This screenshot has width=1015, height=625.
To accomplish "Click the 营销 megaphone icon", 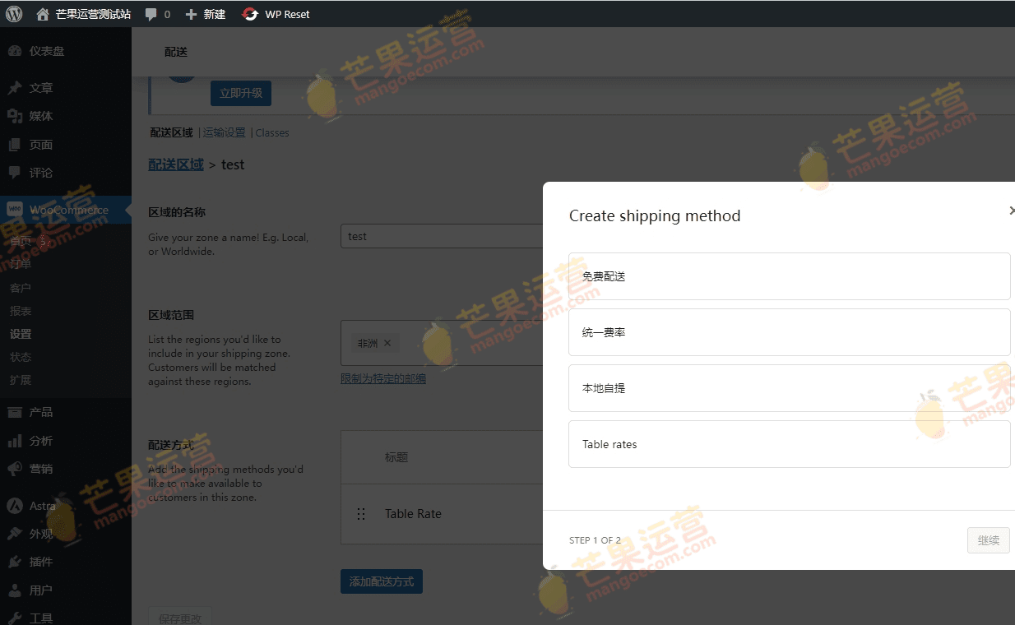I will click(15, 469).
